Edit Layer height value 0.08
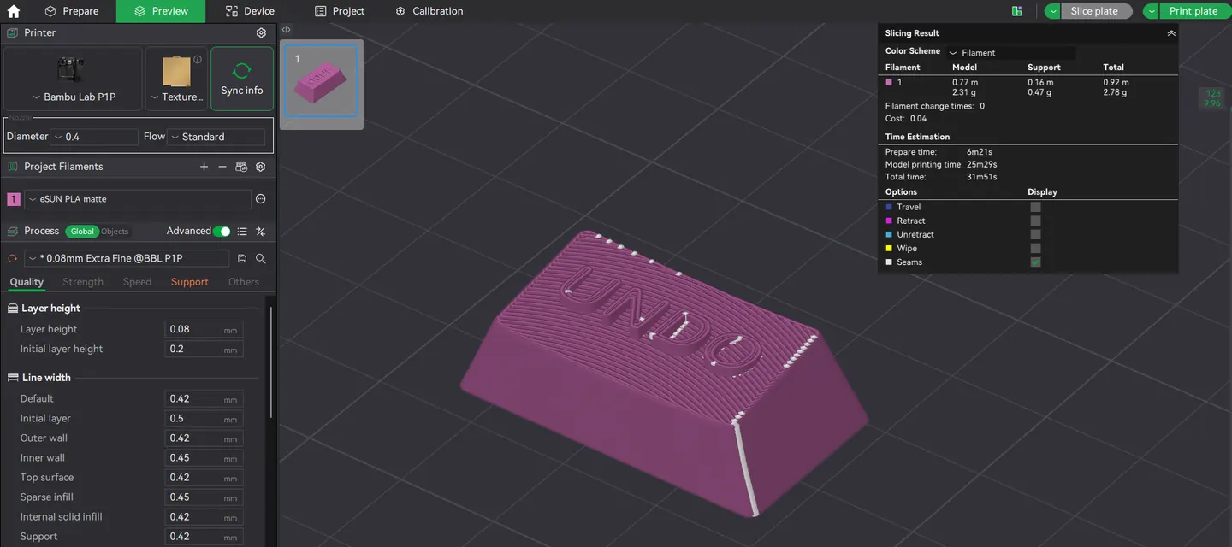 (204, 329)
